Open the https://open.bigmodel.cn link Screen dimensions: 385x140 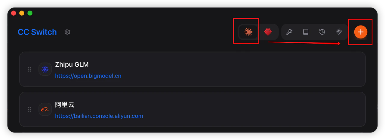[x=88, y=76]
